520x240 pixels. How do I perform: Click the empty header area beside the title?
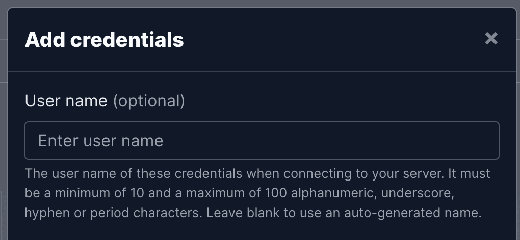pyautogui.click(x=332, y=40)
